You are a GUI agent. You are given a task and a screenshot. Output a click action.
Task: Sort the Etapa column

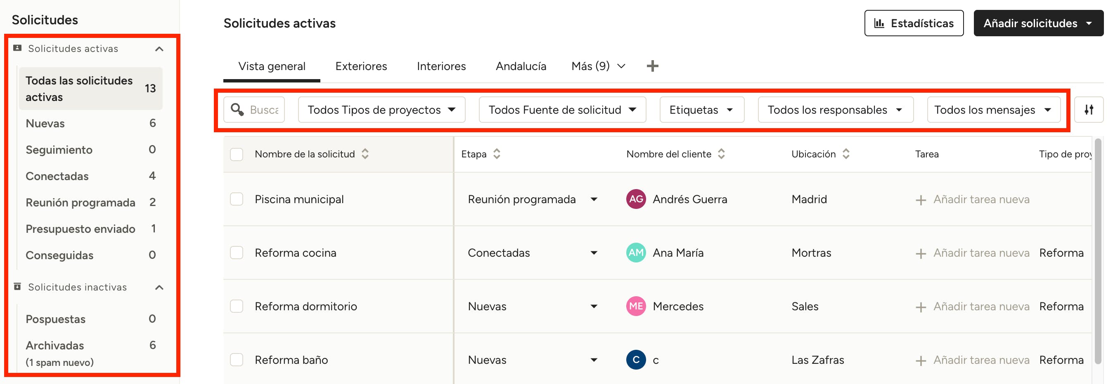coord(497,154)
